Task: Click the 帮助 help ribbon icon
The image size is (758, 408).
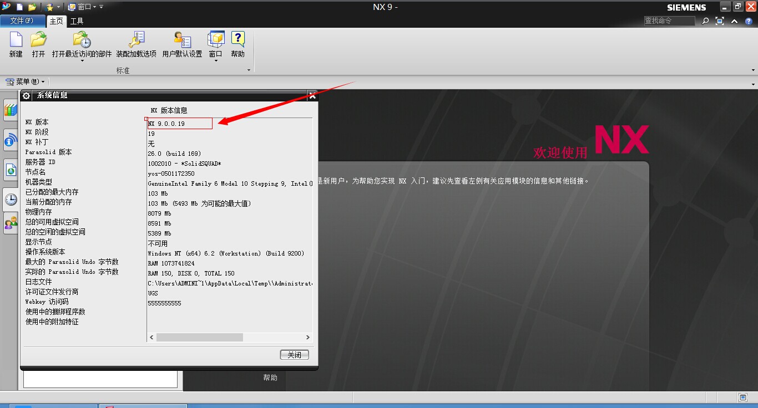Action: 237,40
